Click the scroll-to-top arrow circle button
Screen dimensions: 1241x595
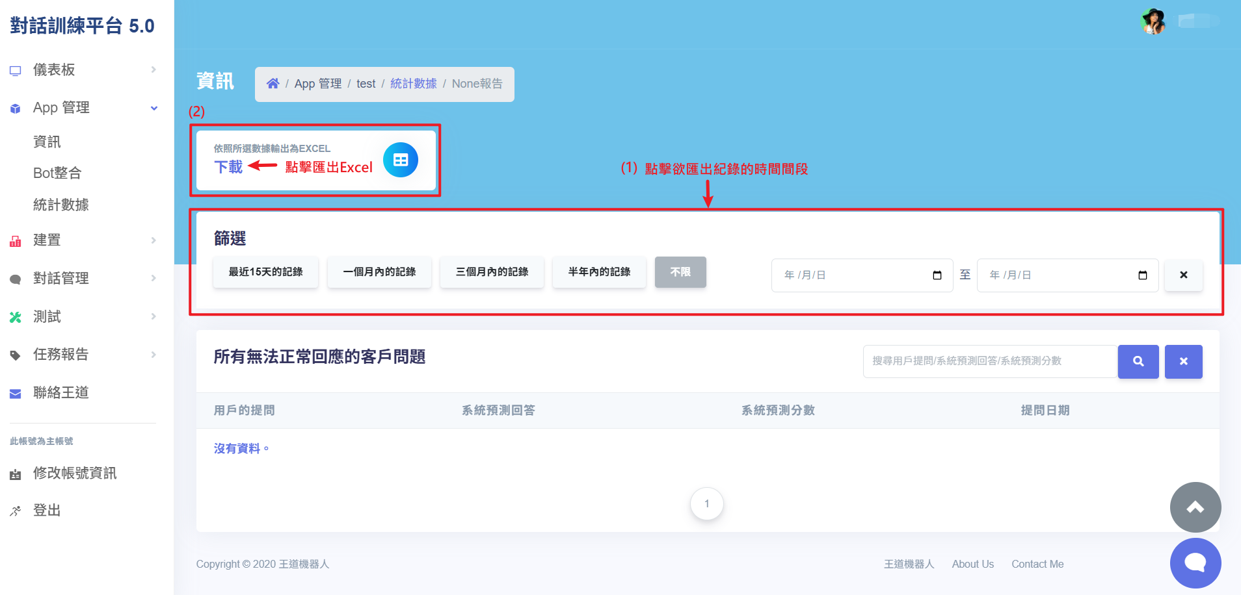point(1195,507)
